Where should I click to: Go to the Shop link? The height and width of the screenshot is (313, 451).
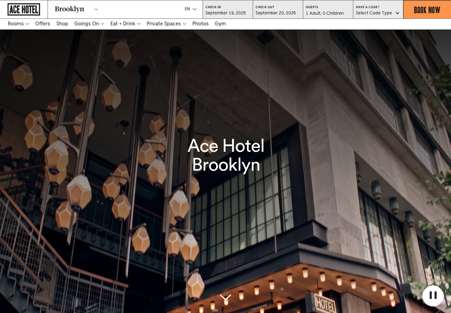click(62, 24)
